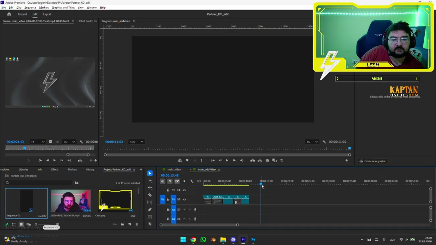Open the Export workspace

pos(47,14)
